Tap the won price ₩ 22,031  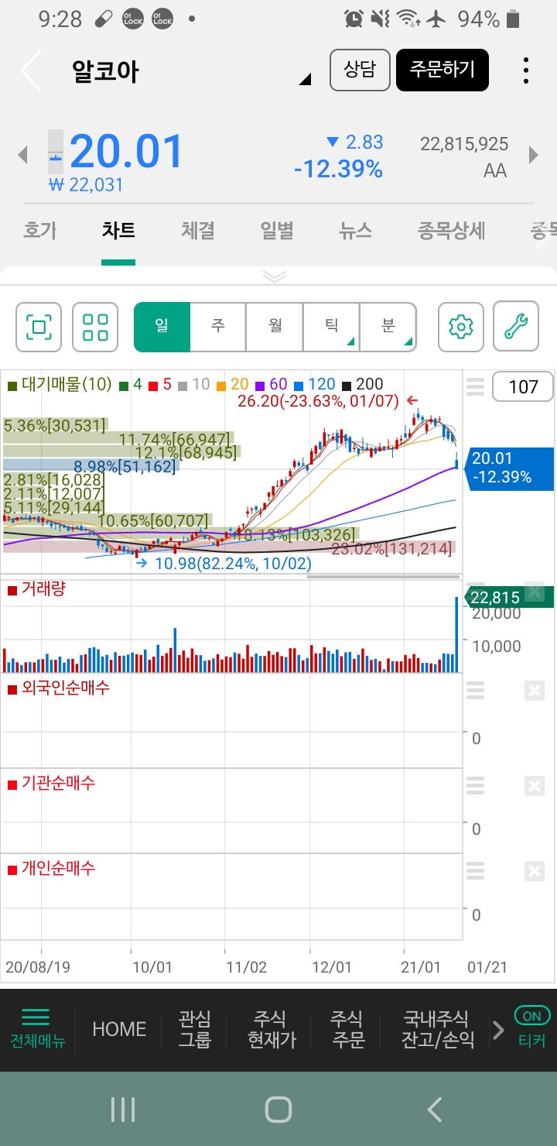pos(86,184)
